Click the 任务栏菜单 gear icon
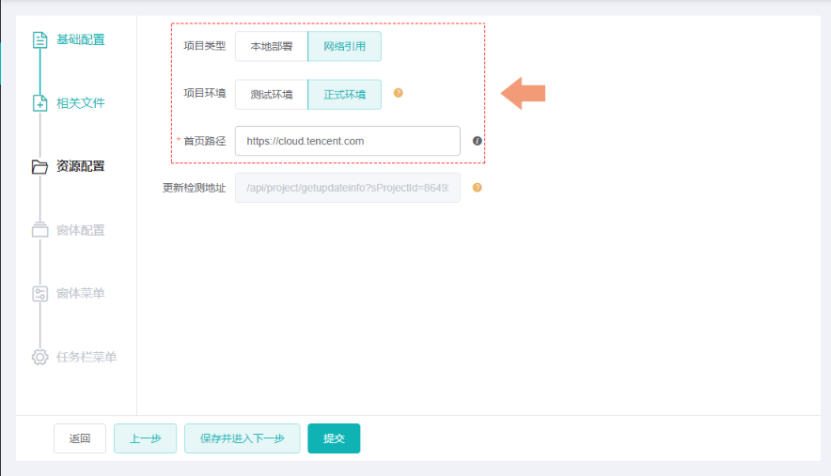Screen dimensions: 831x476 point(39,358)
